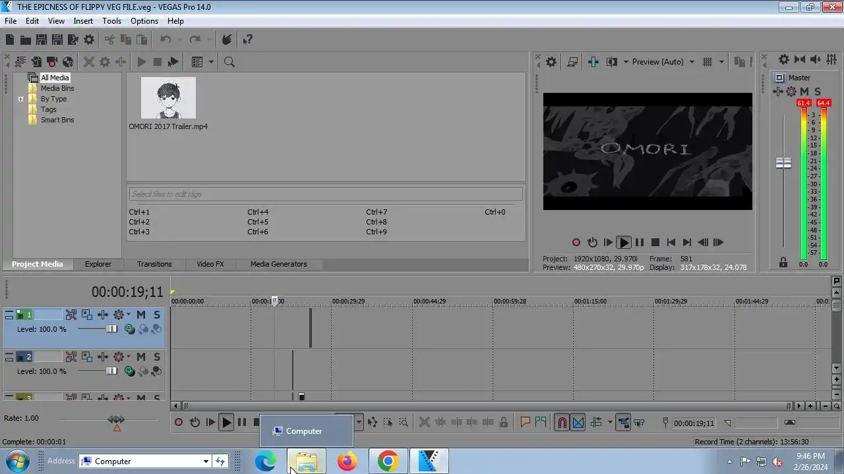The image size is (844, 474).
Task: Mute video track 2
Action: pyautogui.click(x=141, y=357)
